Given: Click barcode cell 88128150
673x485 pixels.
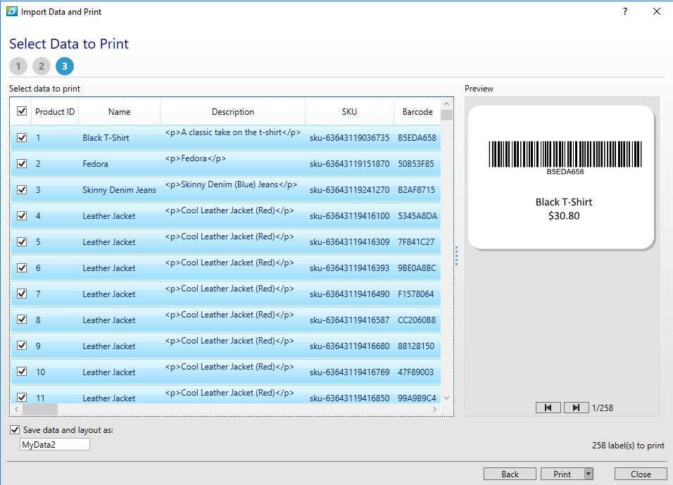Looking at the screenshot, I should 416,346.
